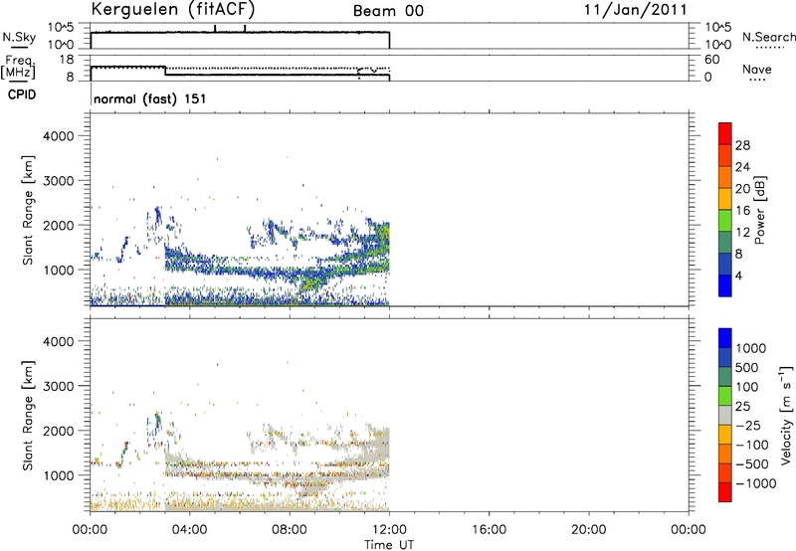Click the "500" velocity colorbar label

746,368
